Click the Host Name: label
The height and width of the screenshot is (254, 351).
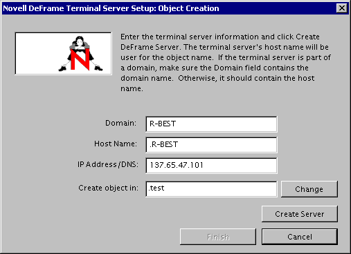[116, 144]
